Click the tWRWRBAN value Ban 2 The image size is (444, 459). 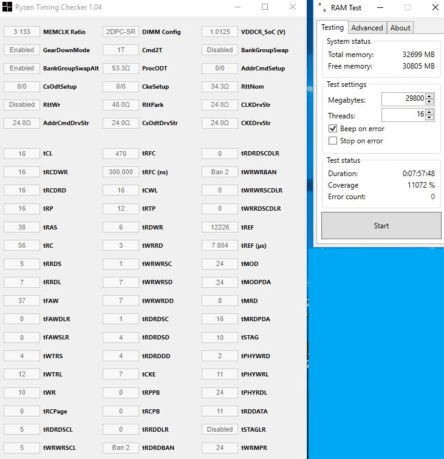point(220,172)
